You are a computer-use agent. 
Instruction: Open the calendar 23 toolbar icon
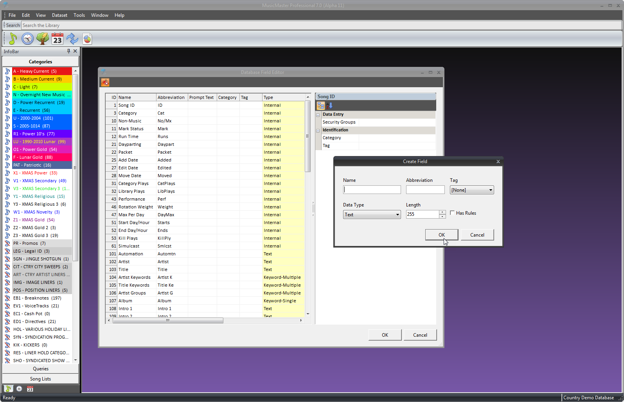[58, 39]
